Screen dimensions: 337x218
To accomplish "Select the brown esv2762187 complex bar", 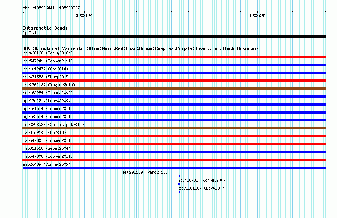I will 174,89.
